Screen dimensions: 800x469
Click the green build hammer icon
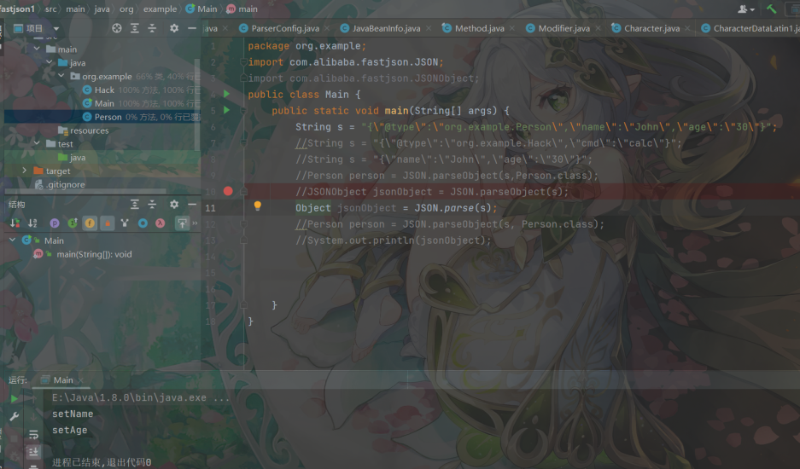click(x=772, y=9)
